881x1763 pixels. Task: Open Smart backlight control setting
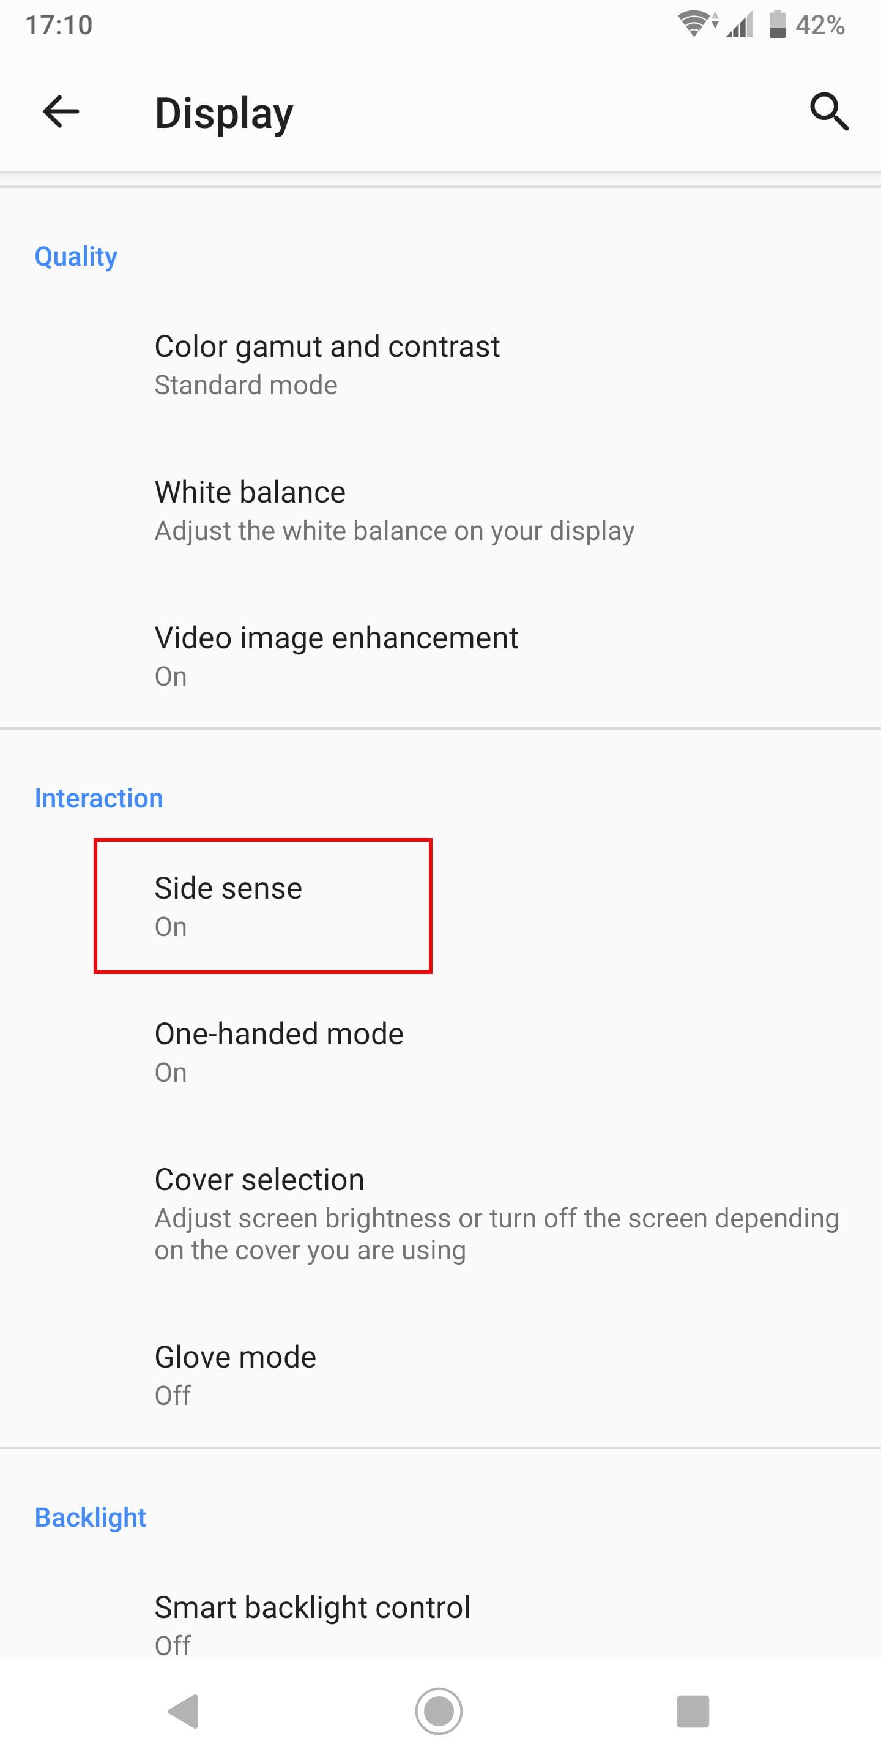[x=441, y=1625]
